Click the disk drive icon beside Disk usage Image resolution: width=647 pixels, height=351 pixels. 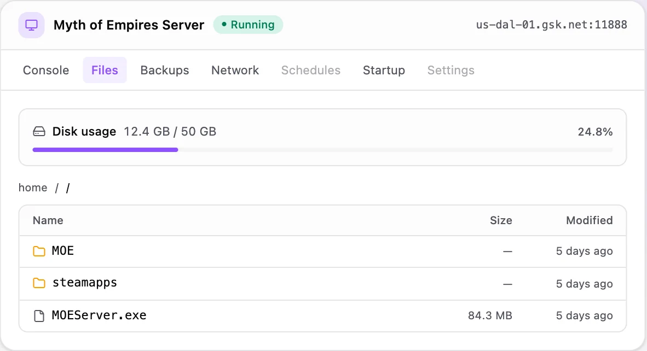coord(39,132)
